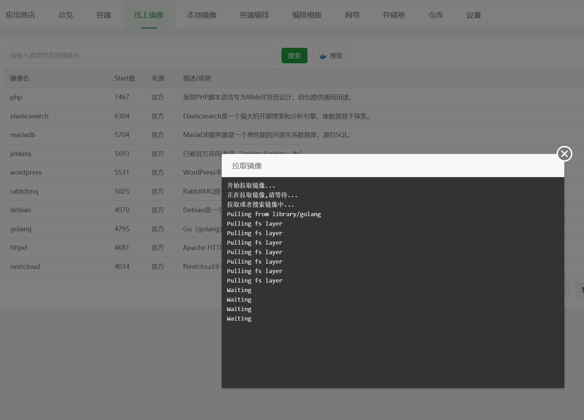
Task: Click the MariaDB description text
Action: (x=268, y=135)
